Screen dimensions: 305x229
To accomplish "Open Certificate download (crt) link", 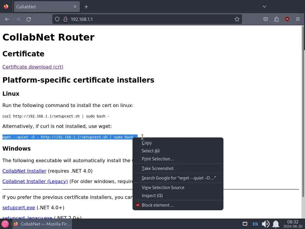I will pos(33,67).
